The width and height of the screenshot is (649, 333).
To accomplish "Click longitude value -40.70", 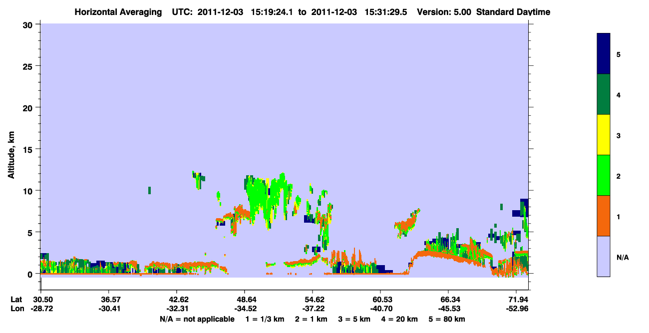I will tap(380, 309).
